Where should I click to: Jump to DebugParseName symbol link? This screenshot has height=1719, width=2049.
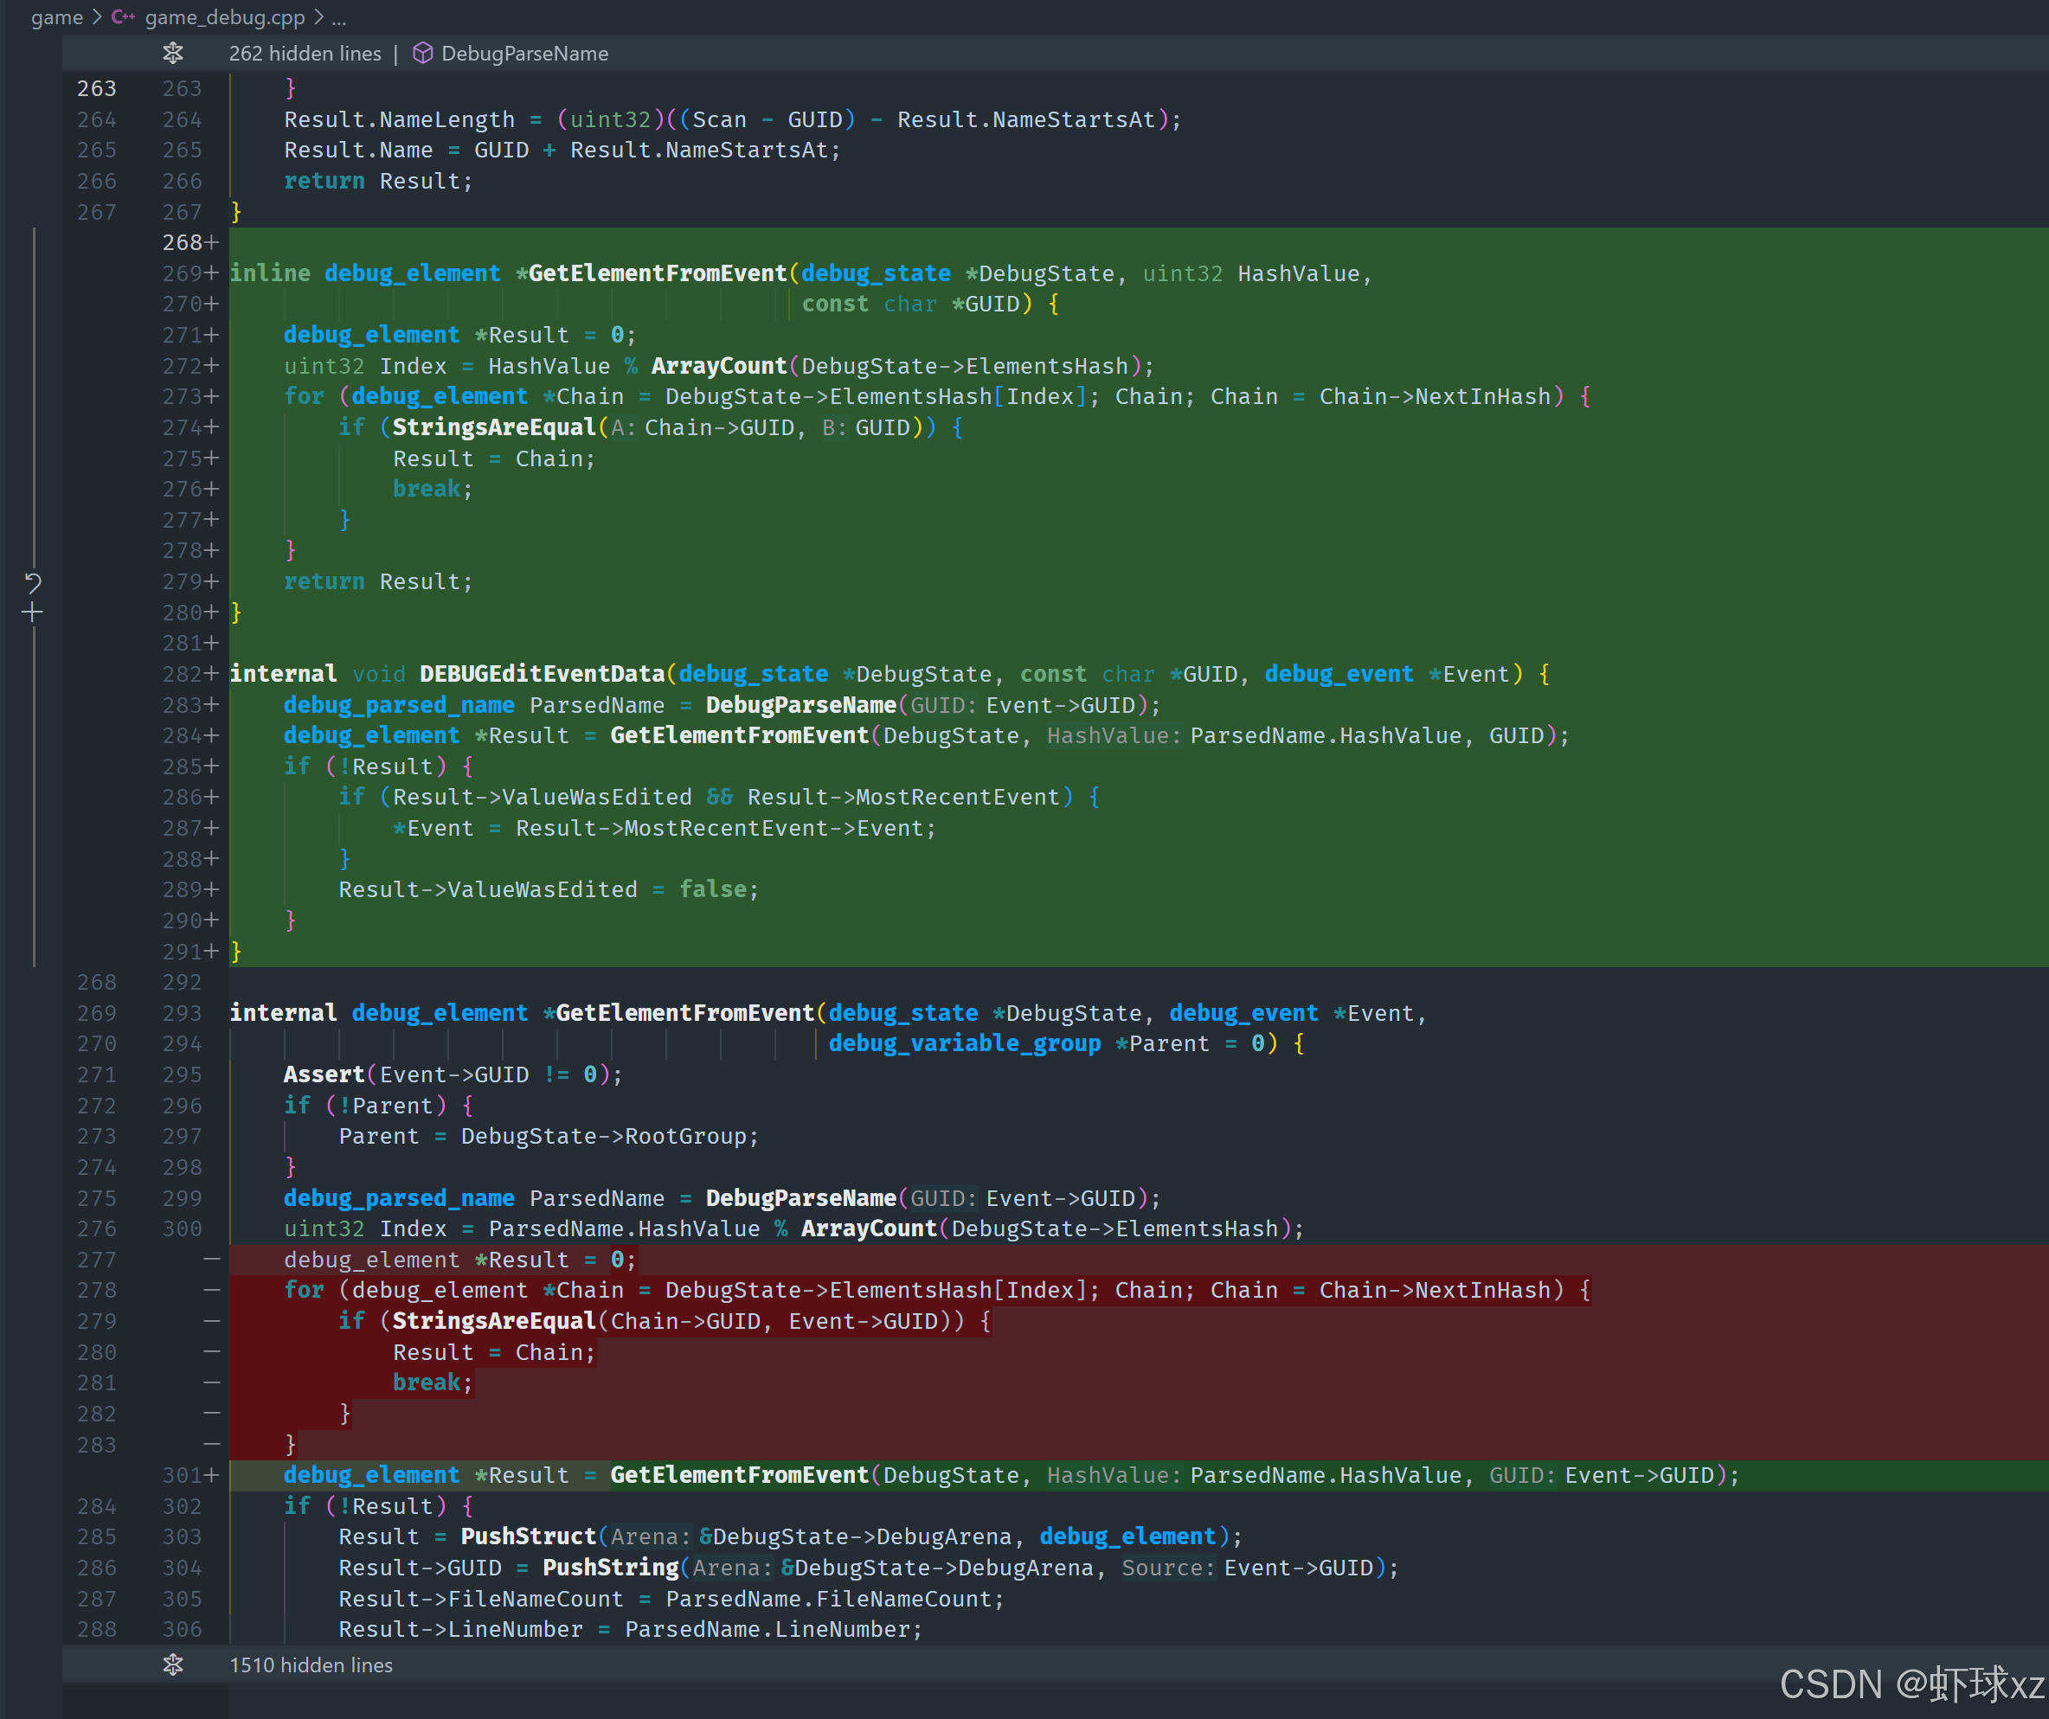(524, 53)
